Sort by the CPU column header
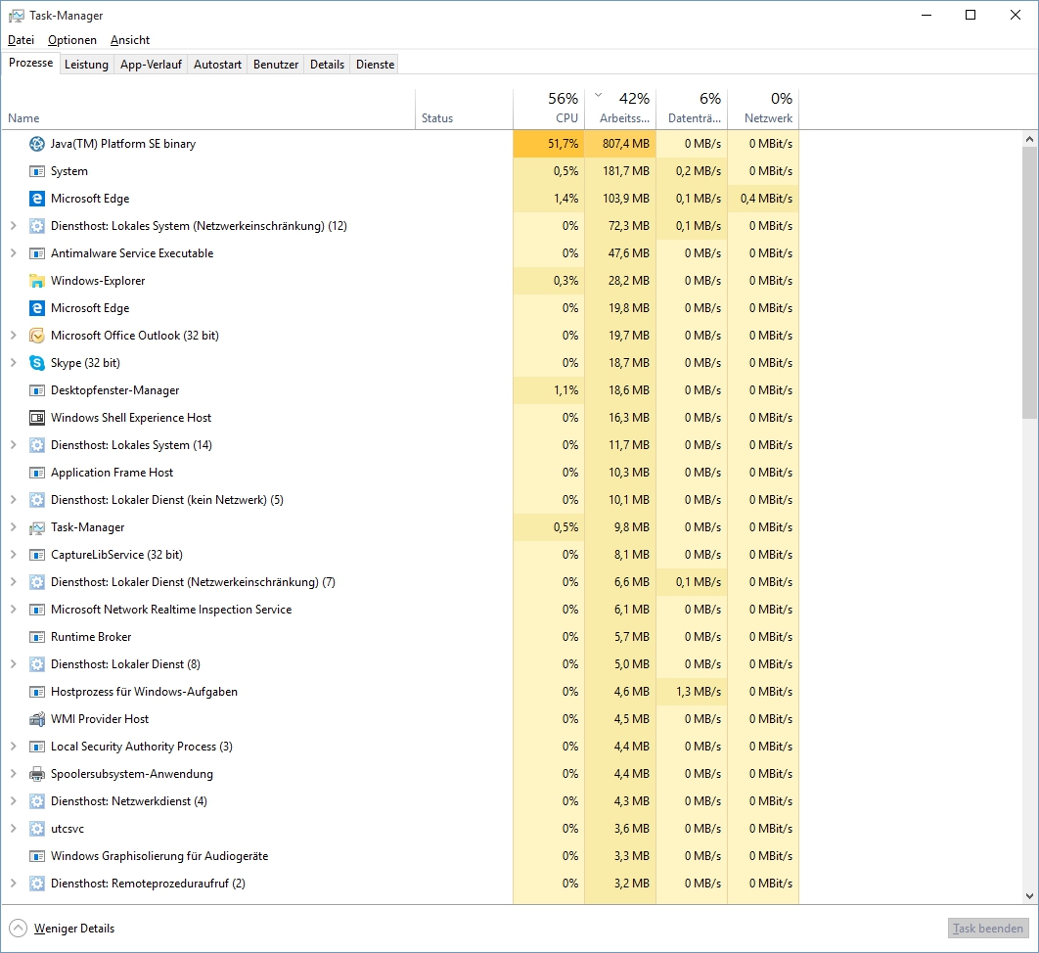This screenshot has height=953, width=1039. [x=549, y=109]
